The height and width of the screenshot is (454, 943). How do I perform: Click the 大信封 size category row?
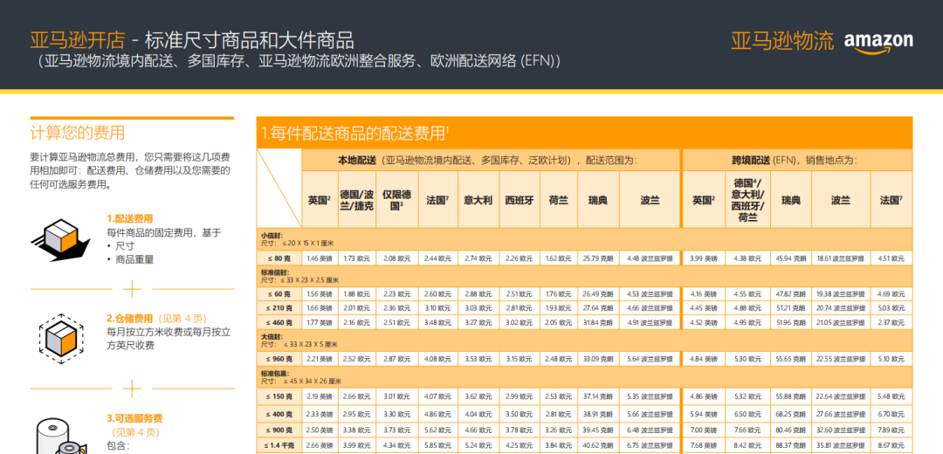coord(584,340)
